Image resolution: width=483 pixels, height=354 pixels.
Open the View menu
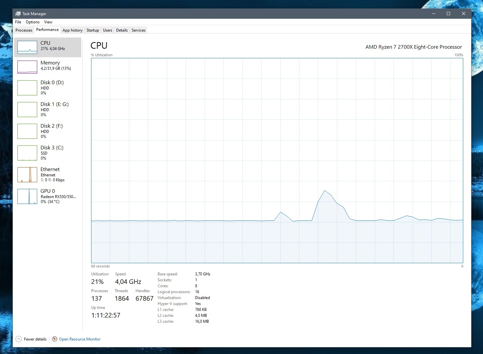click(x=48, y=22)
